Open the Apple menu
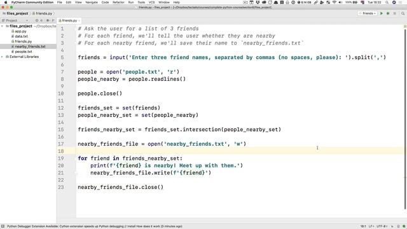 coord(6,3)
